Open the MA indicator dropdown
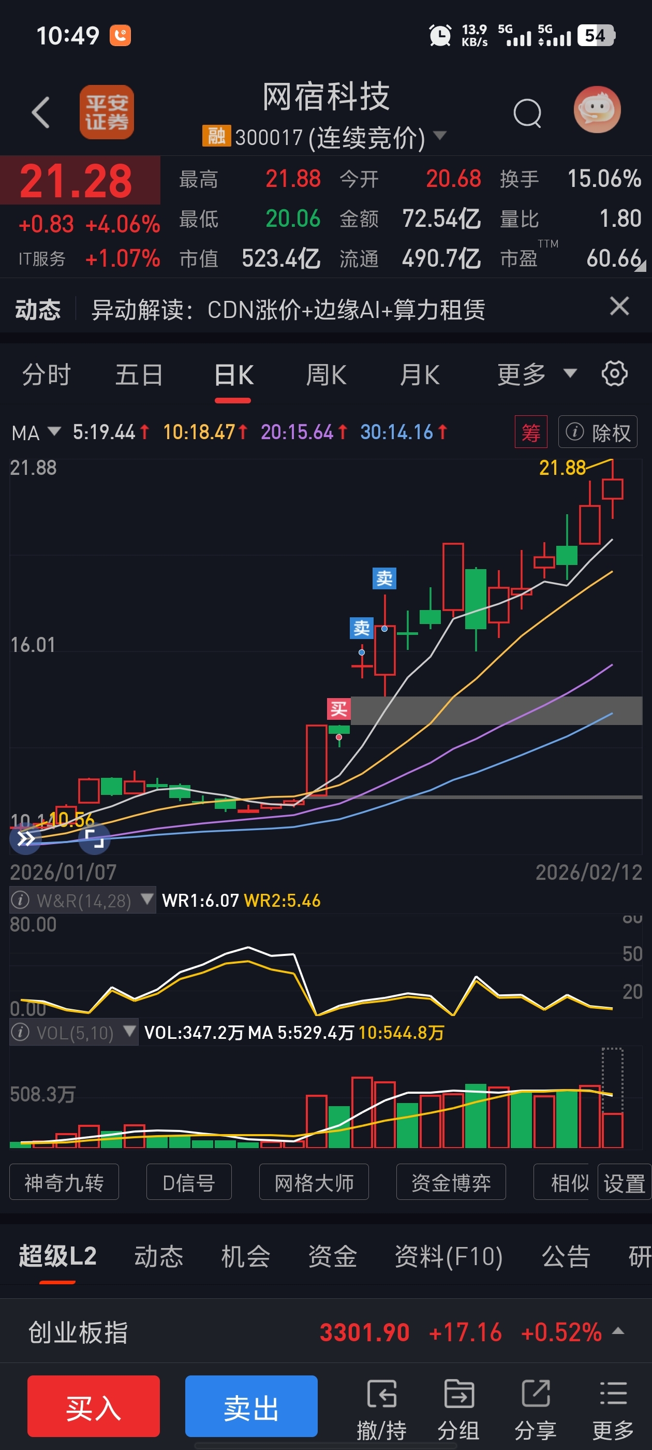The height and width of the screenshot is (1450, 652). pyautogui.click(x=36, y=432)
